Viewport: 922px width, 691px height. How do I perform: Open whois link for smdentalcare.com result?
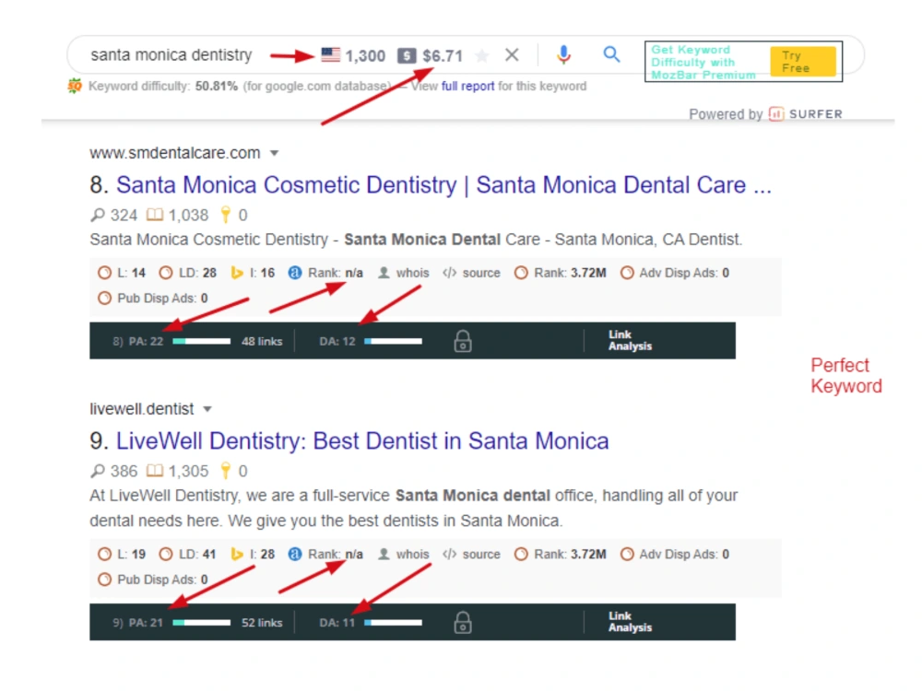[404, 273]
